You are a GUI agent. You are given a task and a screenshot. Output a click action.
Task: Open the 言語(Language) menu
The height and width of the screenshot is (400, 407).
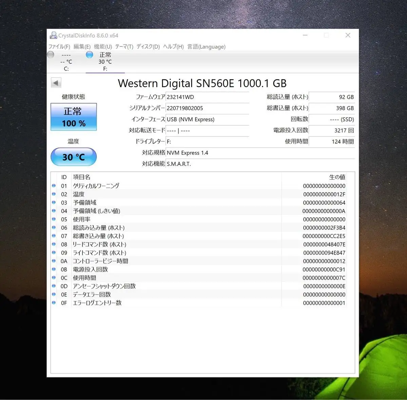click(206, 47)
